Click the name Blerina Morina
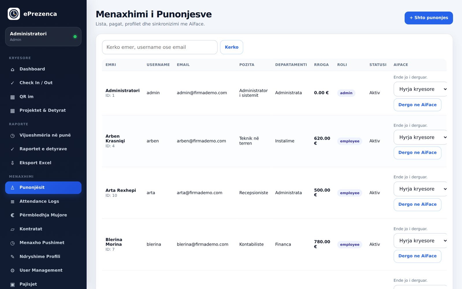Screen dimensions: 462x289 (114, 242)
